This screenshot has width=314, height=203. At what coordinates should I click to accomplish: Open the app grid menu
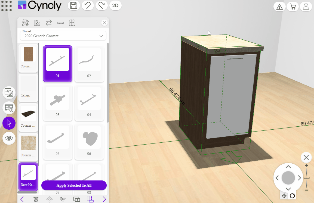(7, 6)
